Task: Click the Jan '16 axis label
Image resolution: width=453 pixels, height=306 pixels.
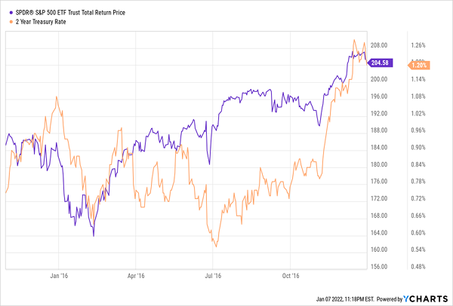Action: point(59,276)
